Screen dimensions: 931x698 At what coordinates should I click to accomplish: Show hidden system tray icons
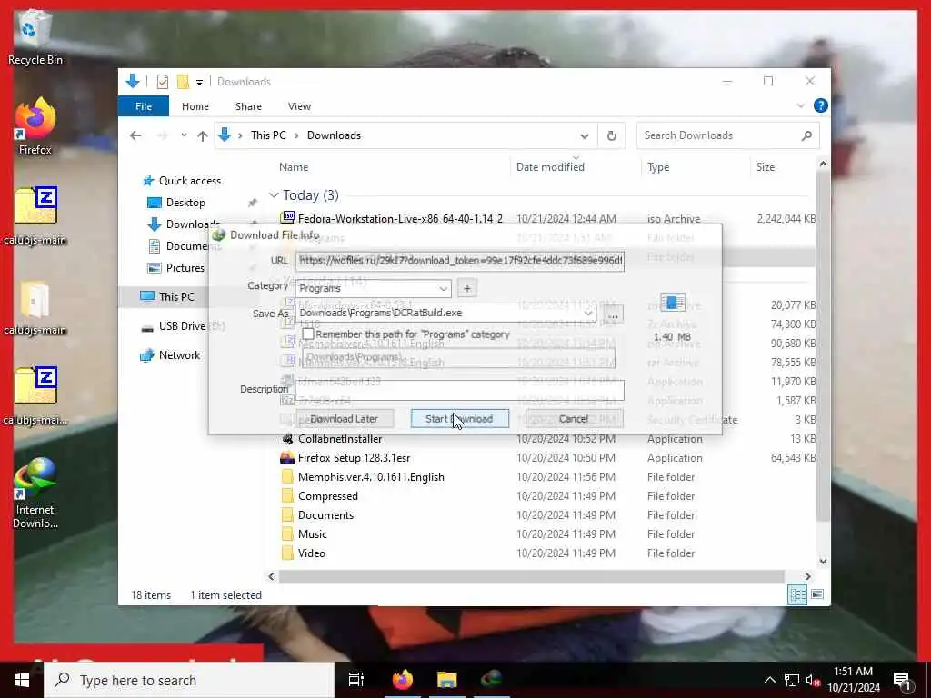point(769,680)
